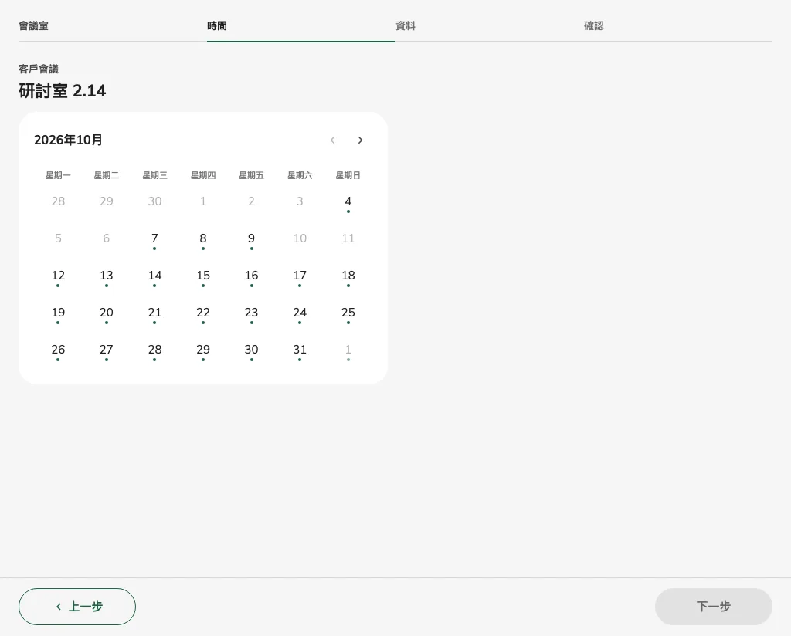Click the greyed-out October 11 date

click(348, 238)
